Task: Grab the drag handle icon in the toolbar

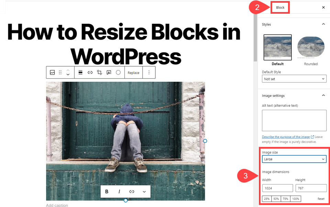Action: click(x=60, y=72)
